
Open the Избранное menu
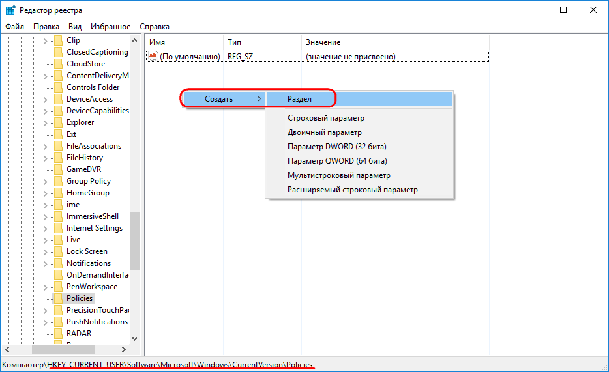[x=110, y=26]
